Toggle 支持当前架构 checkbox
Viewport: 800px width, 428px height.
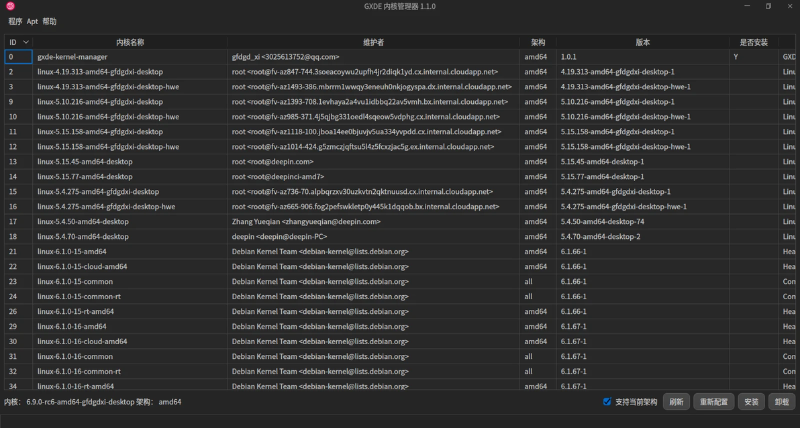tap(607, 401)
